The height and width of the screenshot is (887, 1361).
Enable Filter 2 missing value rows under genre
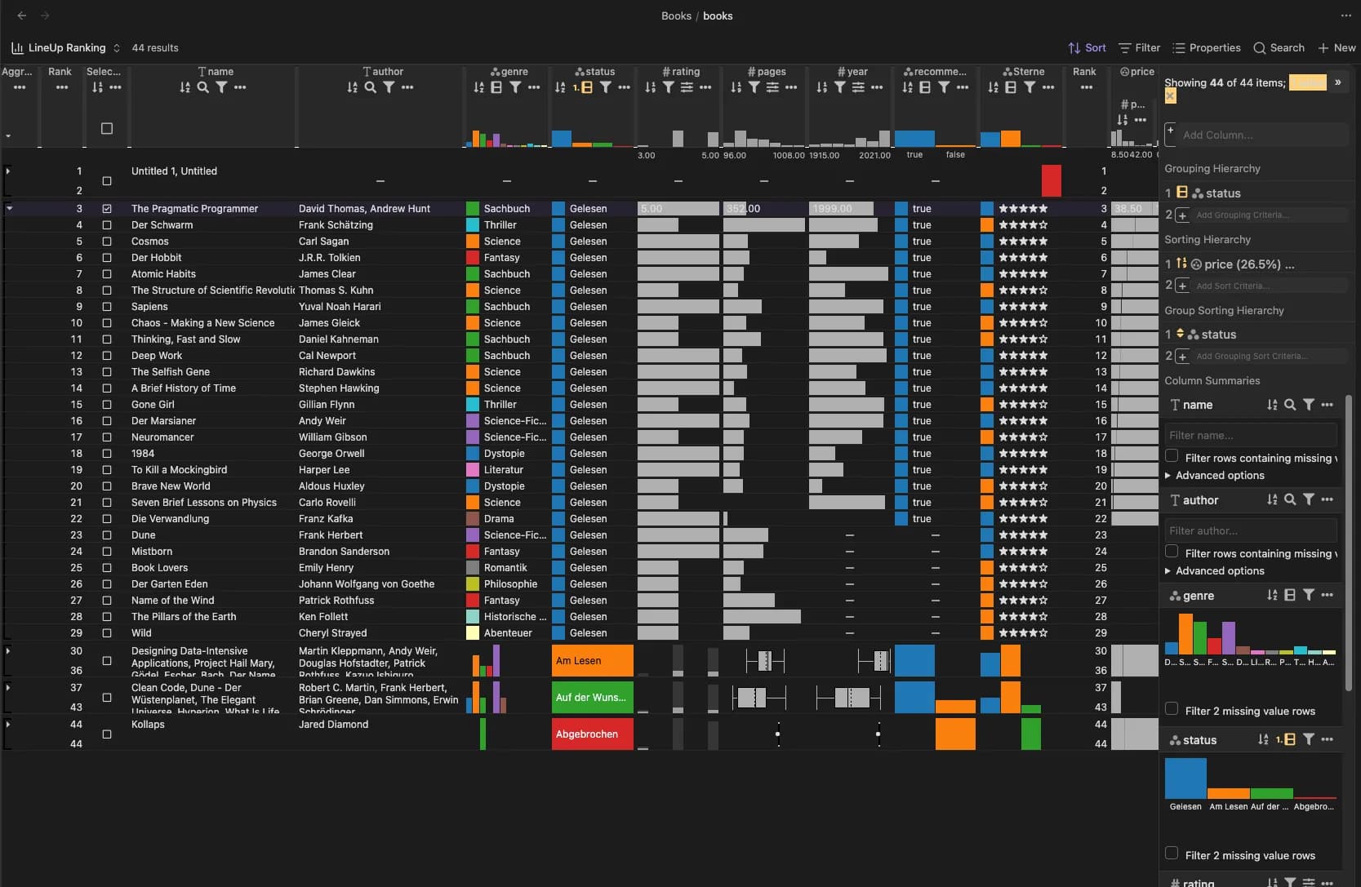click(x=1172, y=709)
